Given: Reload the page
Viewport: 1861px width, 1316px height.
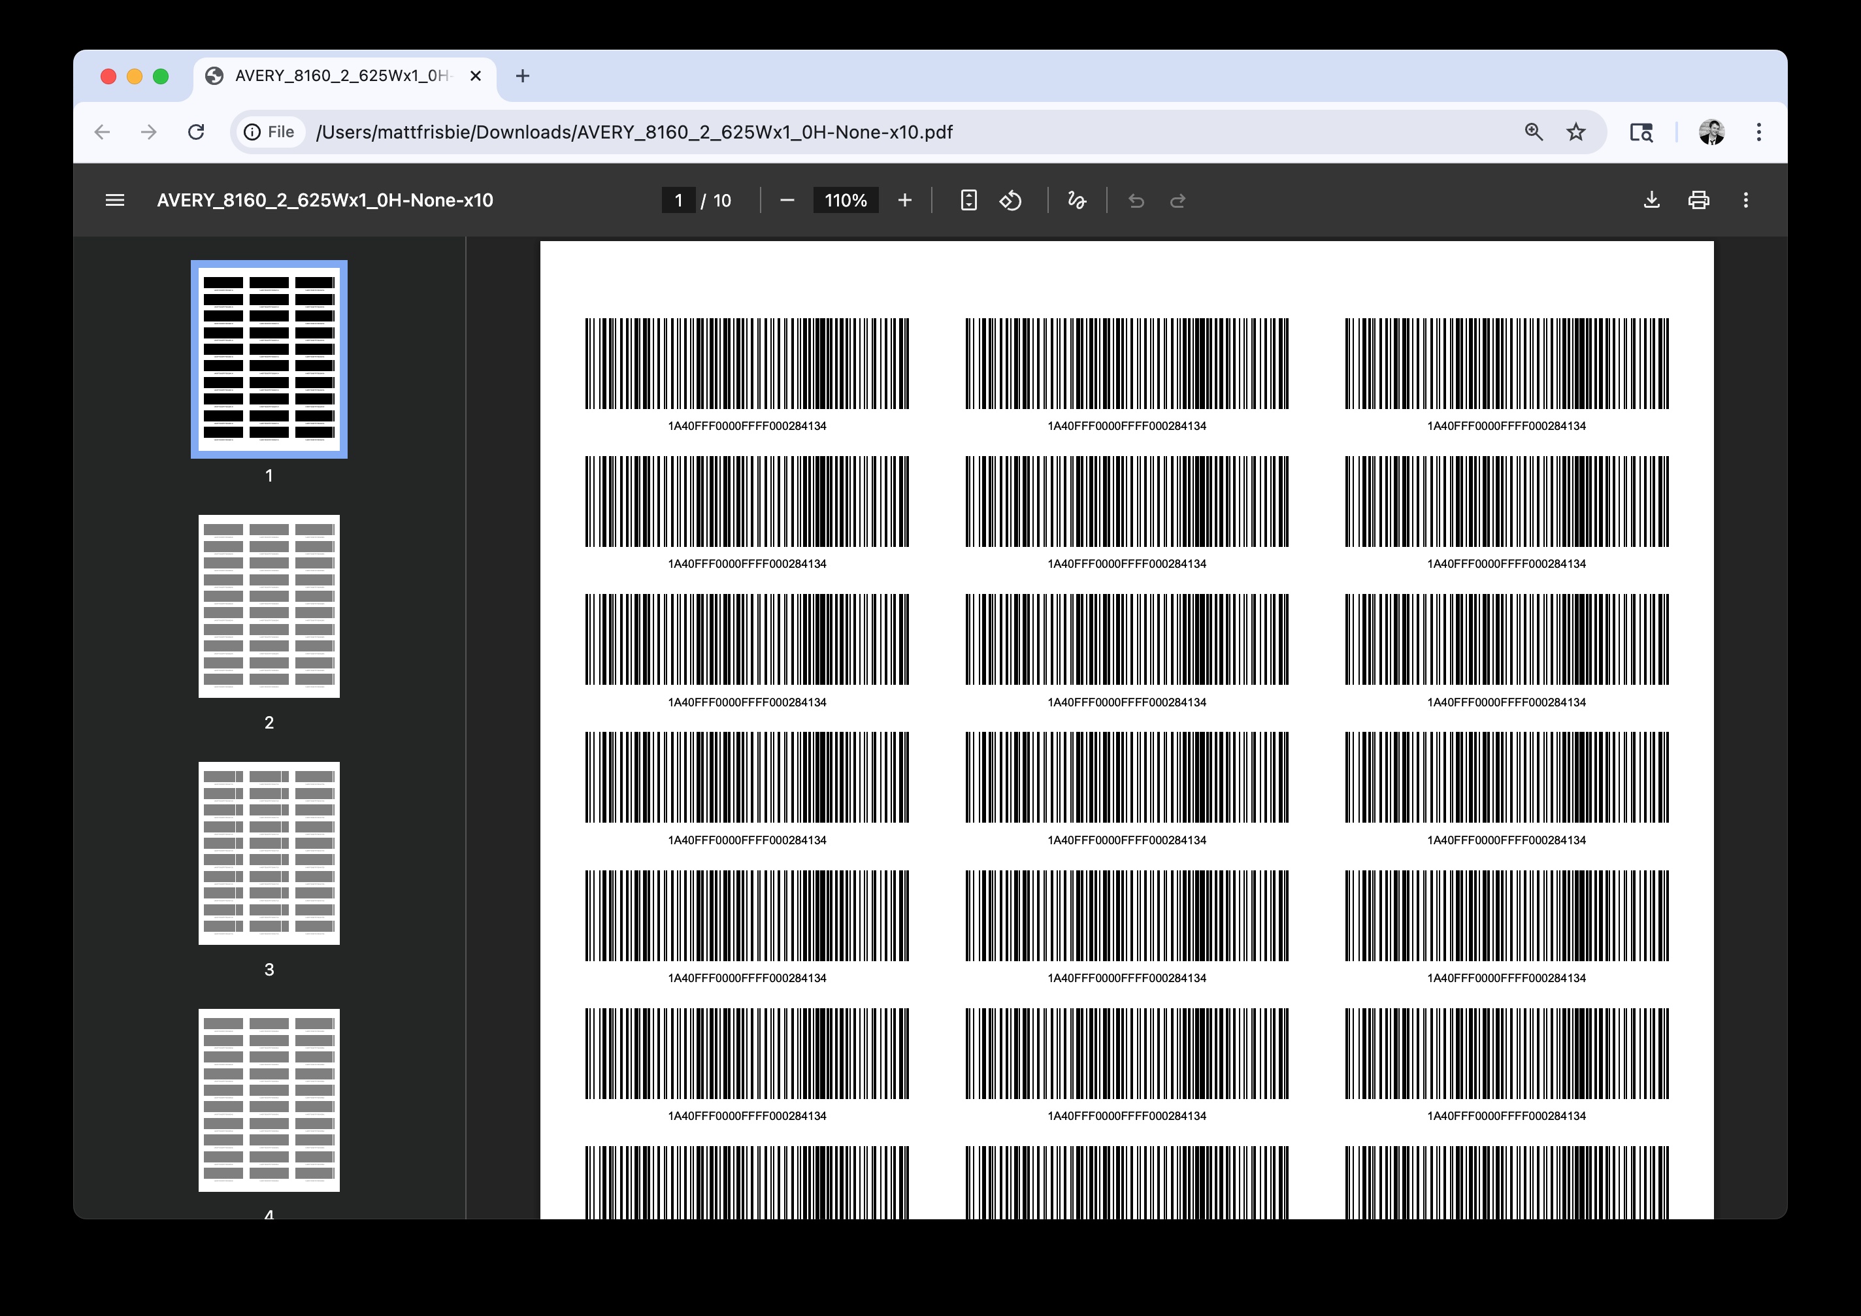Looking at the screenshot, I should [196, 132].
